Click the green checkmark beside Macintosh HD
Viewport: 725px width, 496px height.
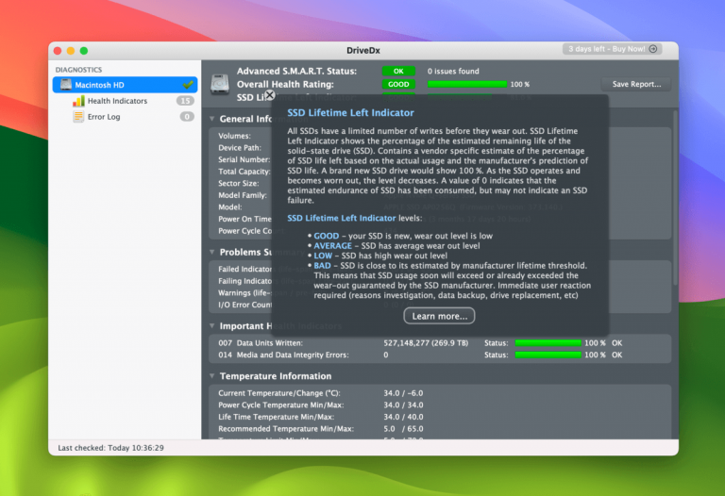coord(189,85)
